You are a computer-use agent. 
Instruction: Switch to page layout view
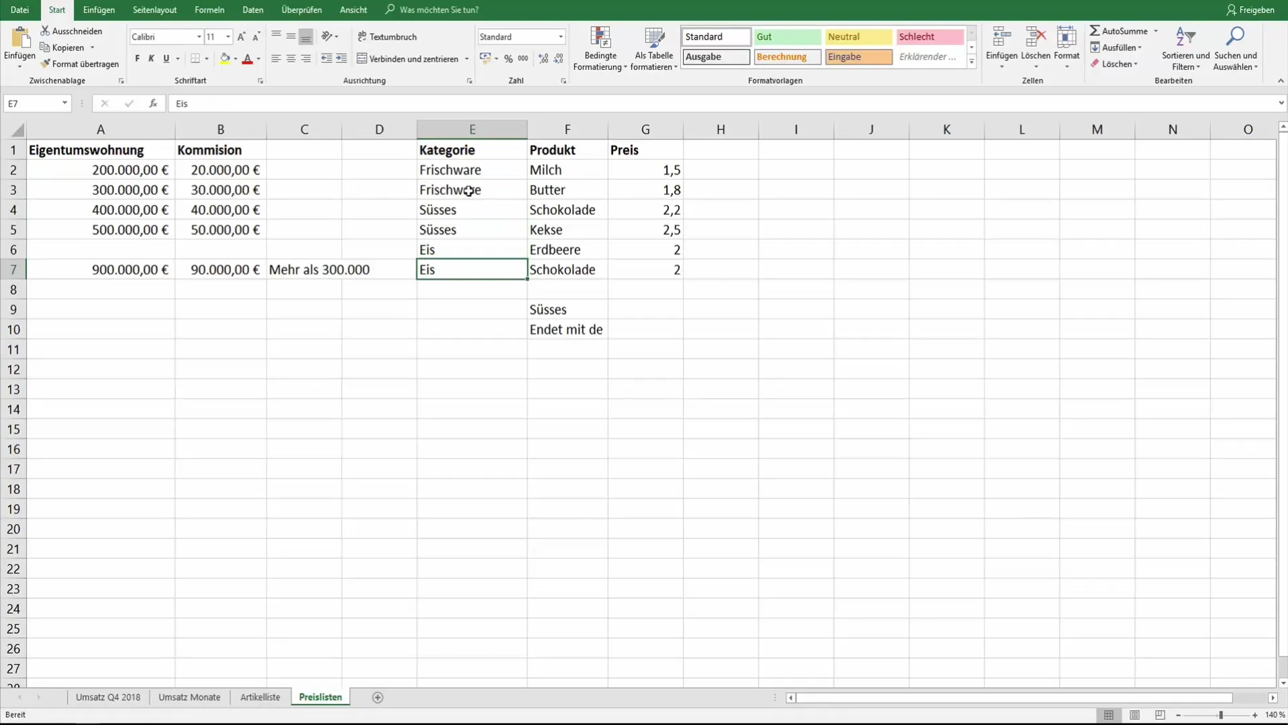coord(1134,715)
